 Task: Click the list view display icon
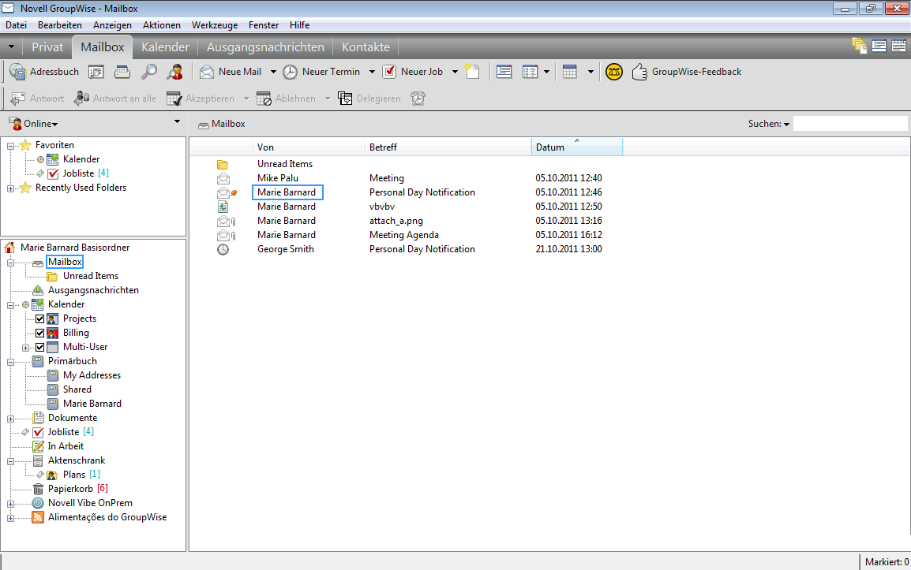[x=504, y=72]
